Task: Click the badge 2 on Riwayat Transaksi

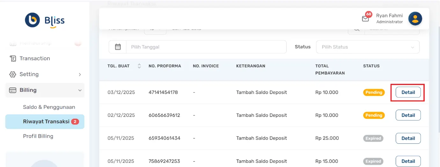Action: pos(75,121)
